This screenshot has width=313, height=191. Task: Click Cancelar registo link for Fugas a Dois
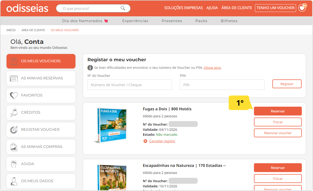[162, 141]
